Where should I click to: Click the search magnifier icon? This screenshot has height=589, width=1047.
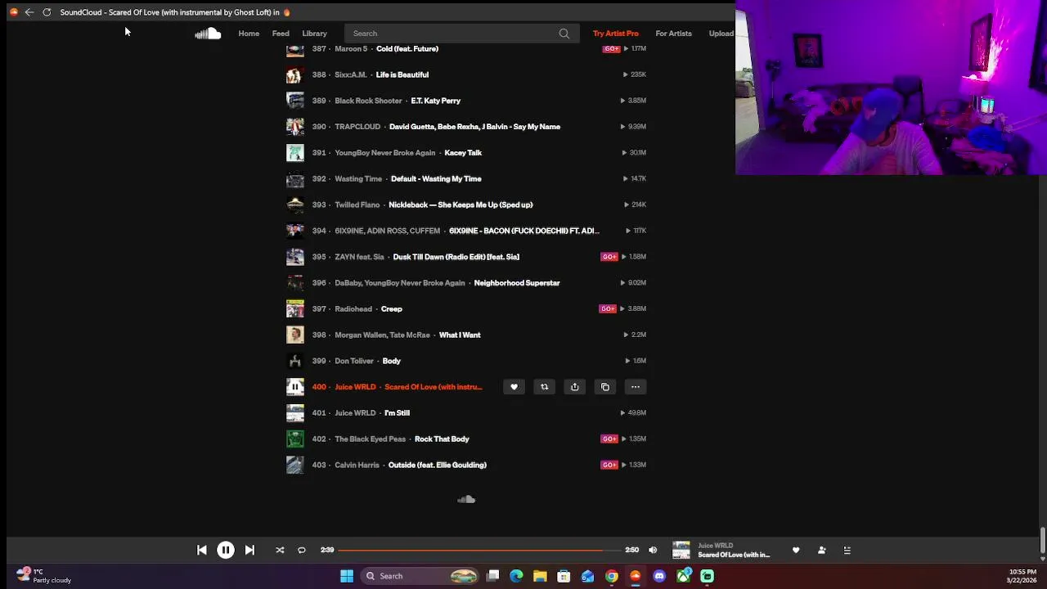pyautogui.click(x=564, y=34)
